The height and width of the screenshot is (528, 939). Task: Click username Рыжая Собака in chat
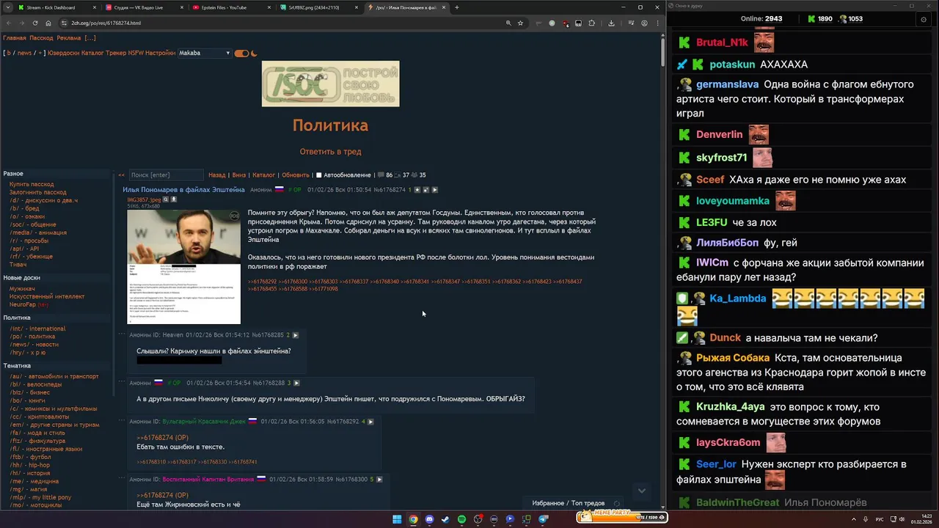733,358
